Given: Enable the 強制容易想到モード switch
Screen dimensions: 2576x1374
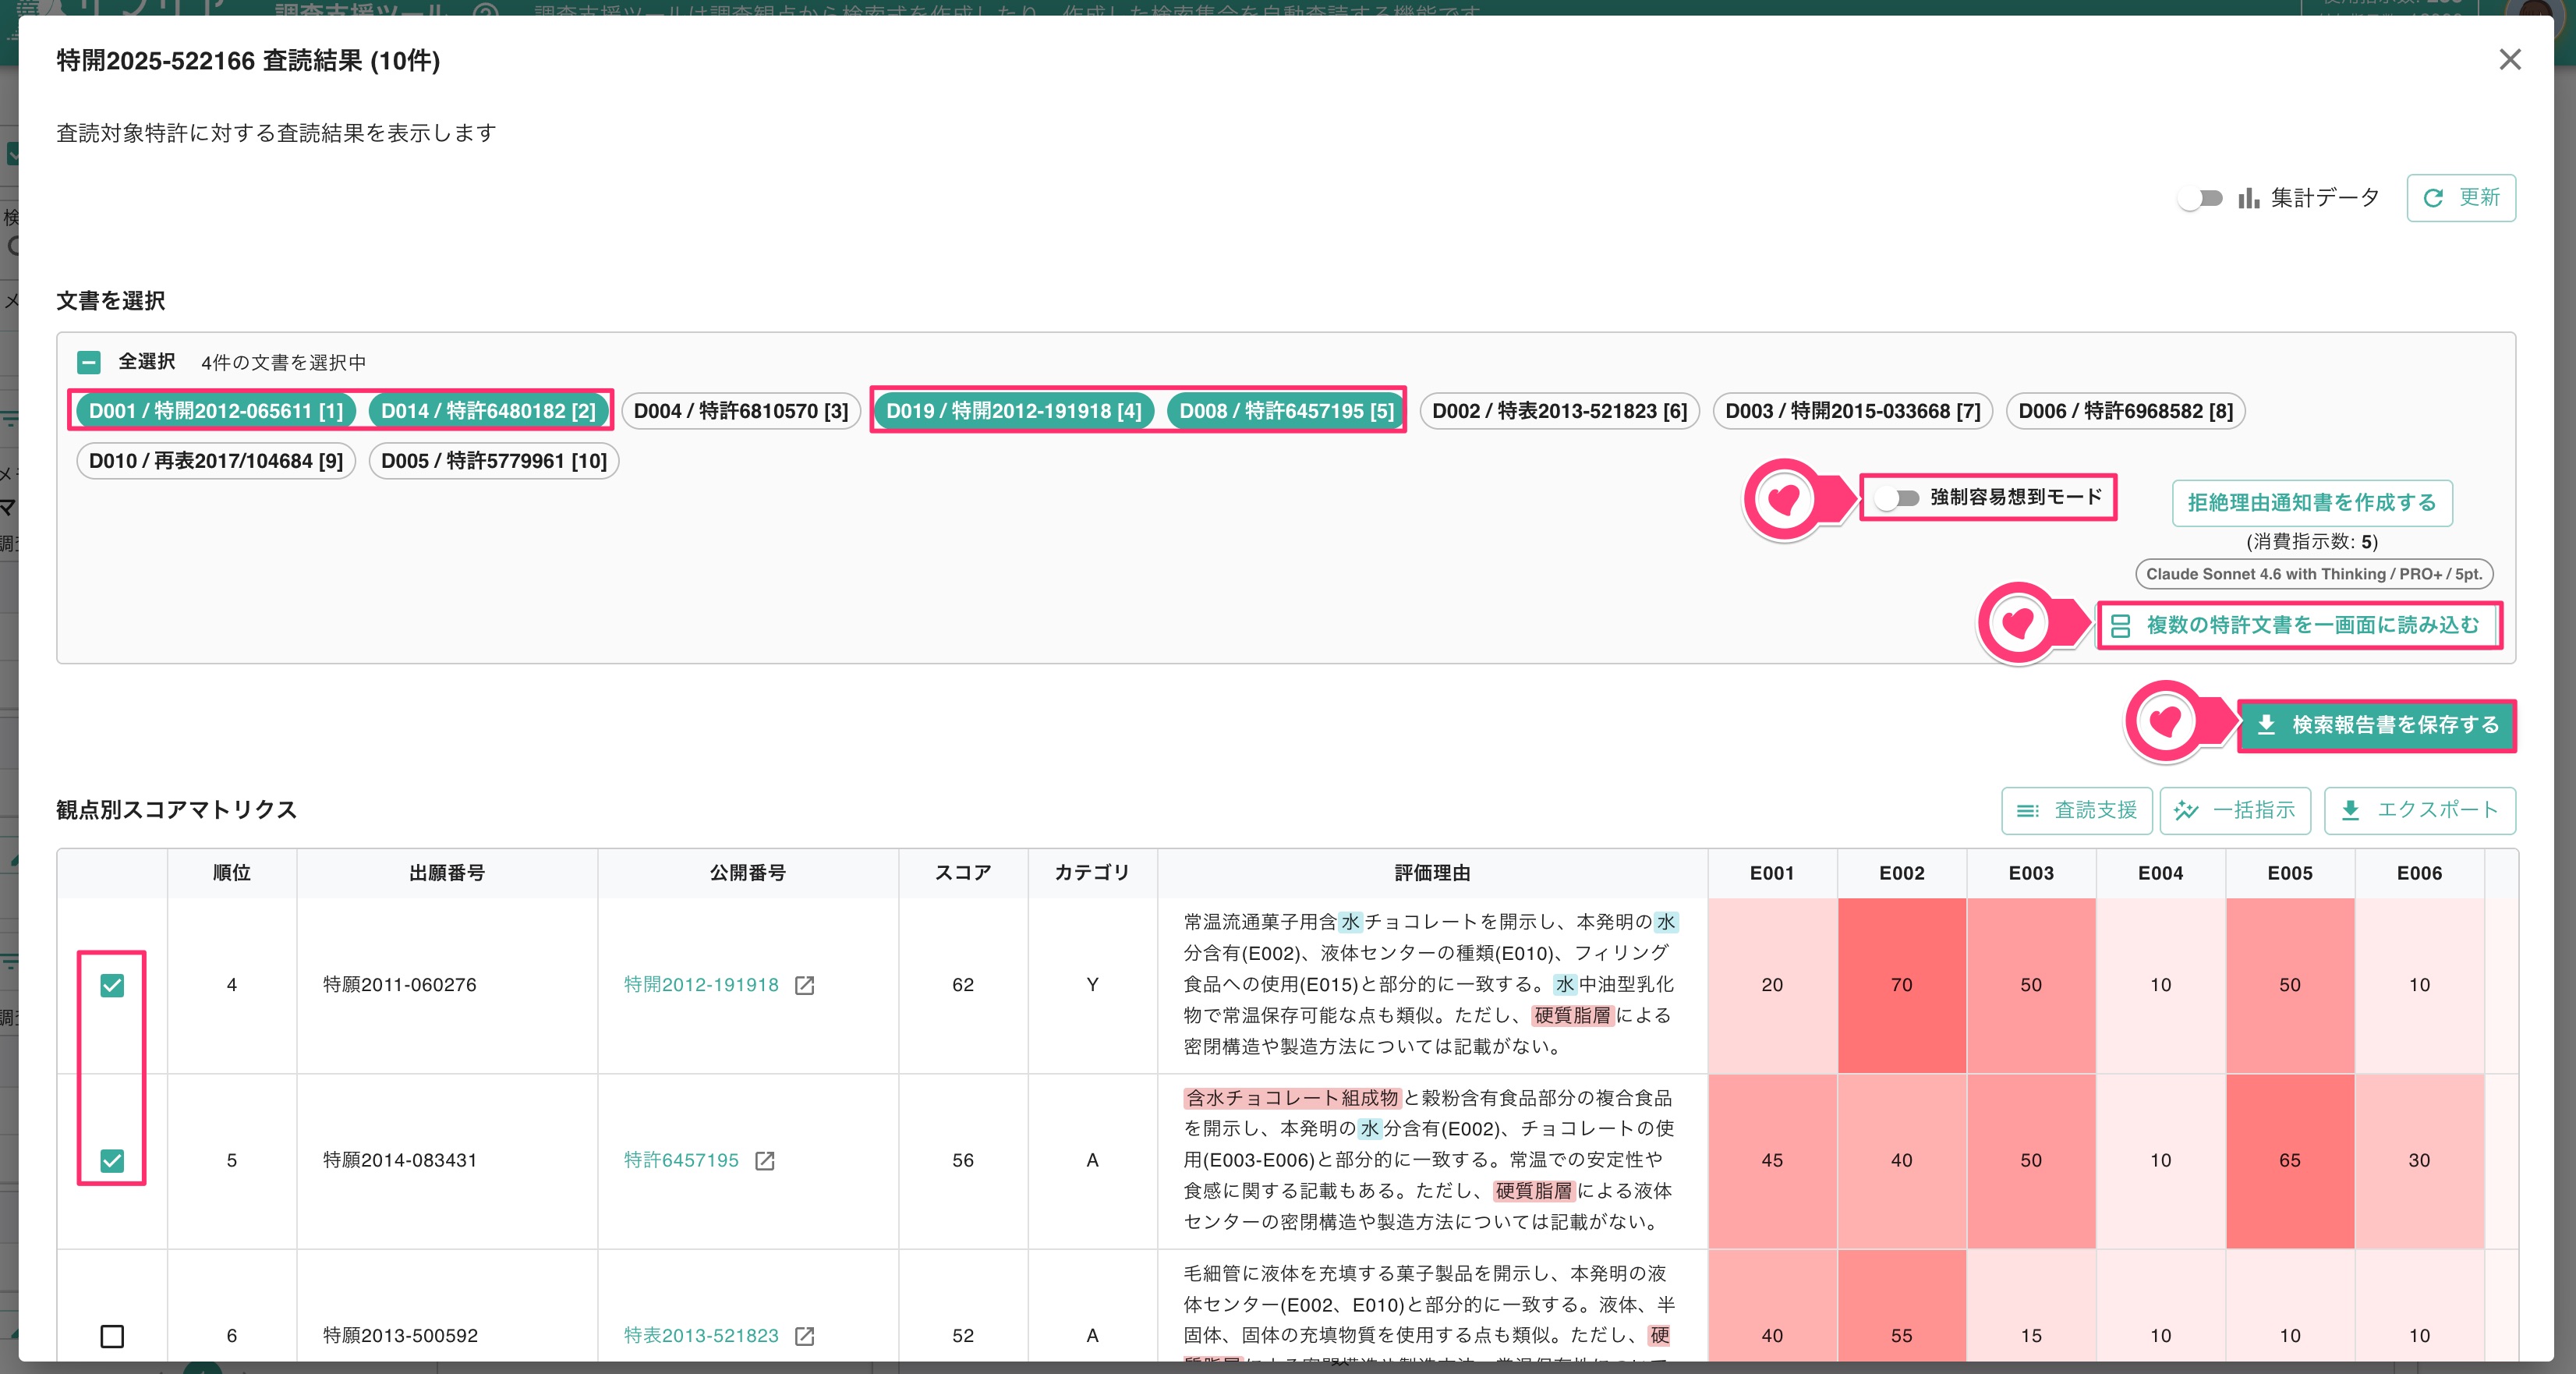Looking at the screenshot, I should (1896, 497).
